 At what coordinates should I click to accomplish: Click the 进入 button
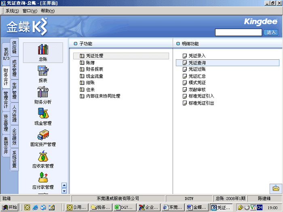[271, 32]
